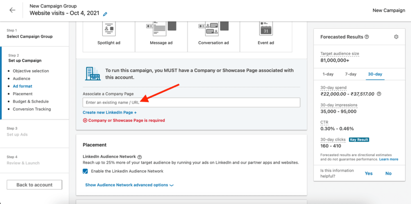
Task: Click help icon beside 30-day spend range
Action: tap(379, 94)
